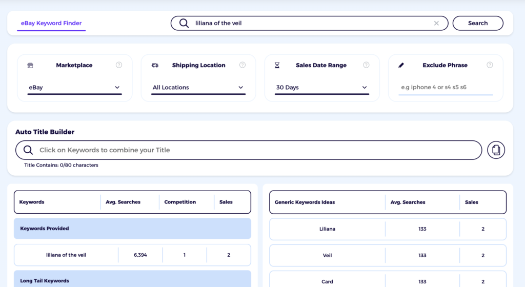Open the eBay Keyword Finder tab
525x287 pixels.
(51, 23)
